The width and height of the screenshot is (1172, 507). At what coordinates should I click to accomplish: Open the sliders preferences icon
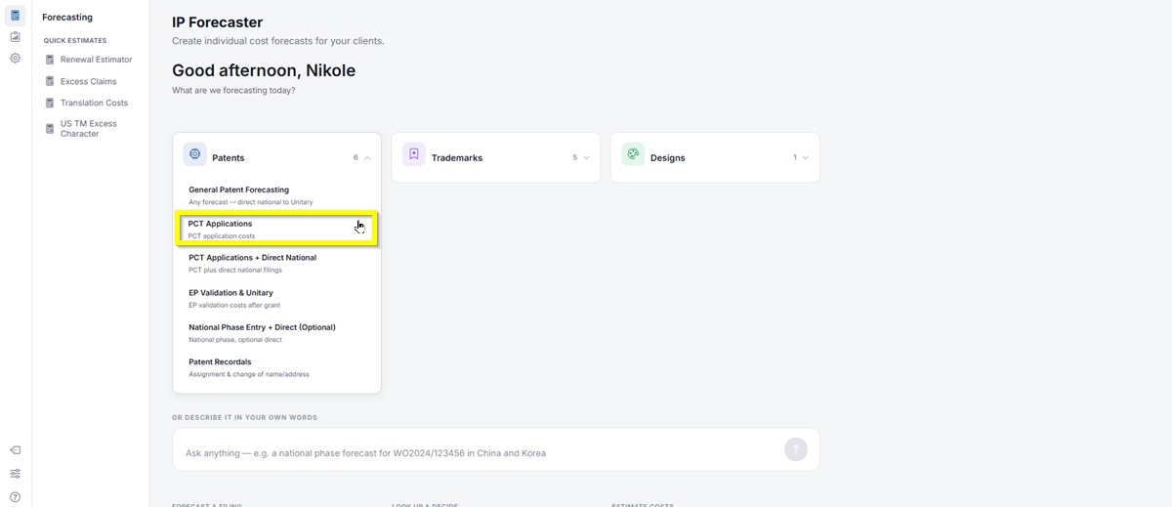tap(15, 474)
